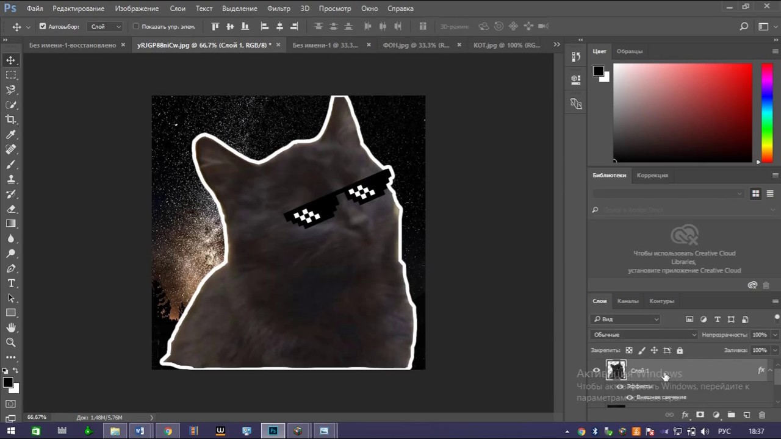This screenshot has height=439, width=781.
Task: Select the Clone Stamp tool
Action: pyautogui.click(x=11, y=179)
